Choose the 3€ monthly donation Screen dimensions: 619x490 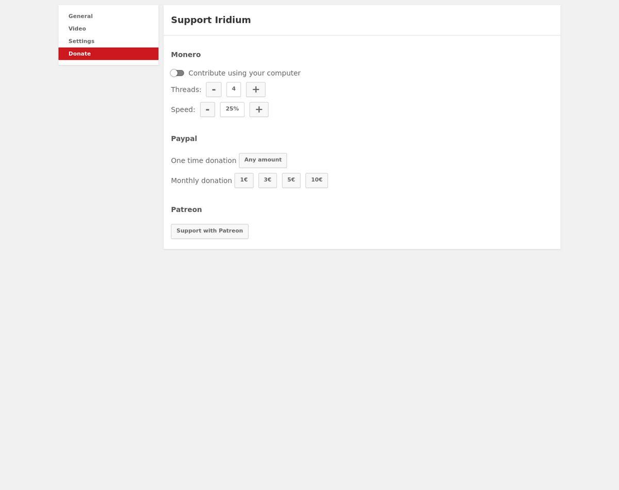point(268,181)
